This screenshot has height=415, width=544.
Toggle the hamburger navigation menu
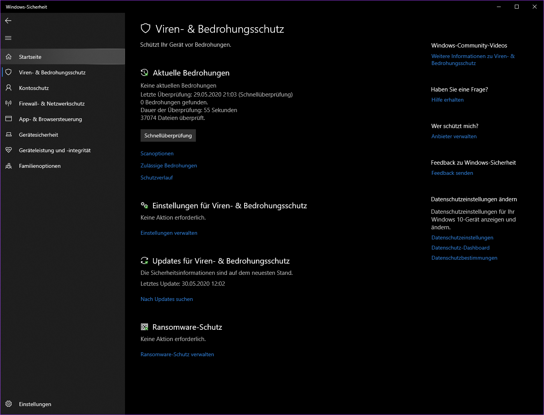[x=8, y=38]
